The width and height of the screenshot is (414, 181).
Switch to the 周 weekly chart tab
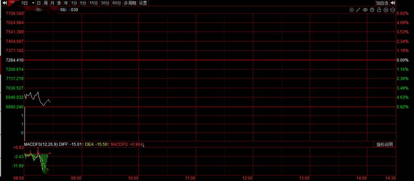[46, 3]
